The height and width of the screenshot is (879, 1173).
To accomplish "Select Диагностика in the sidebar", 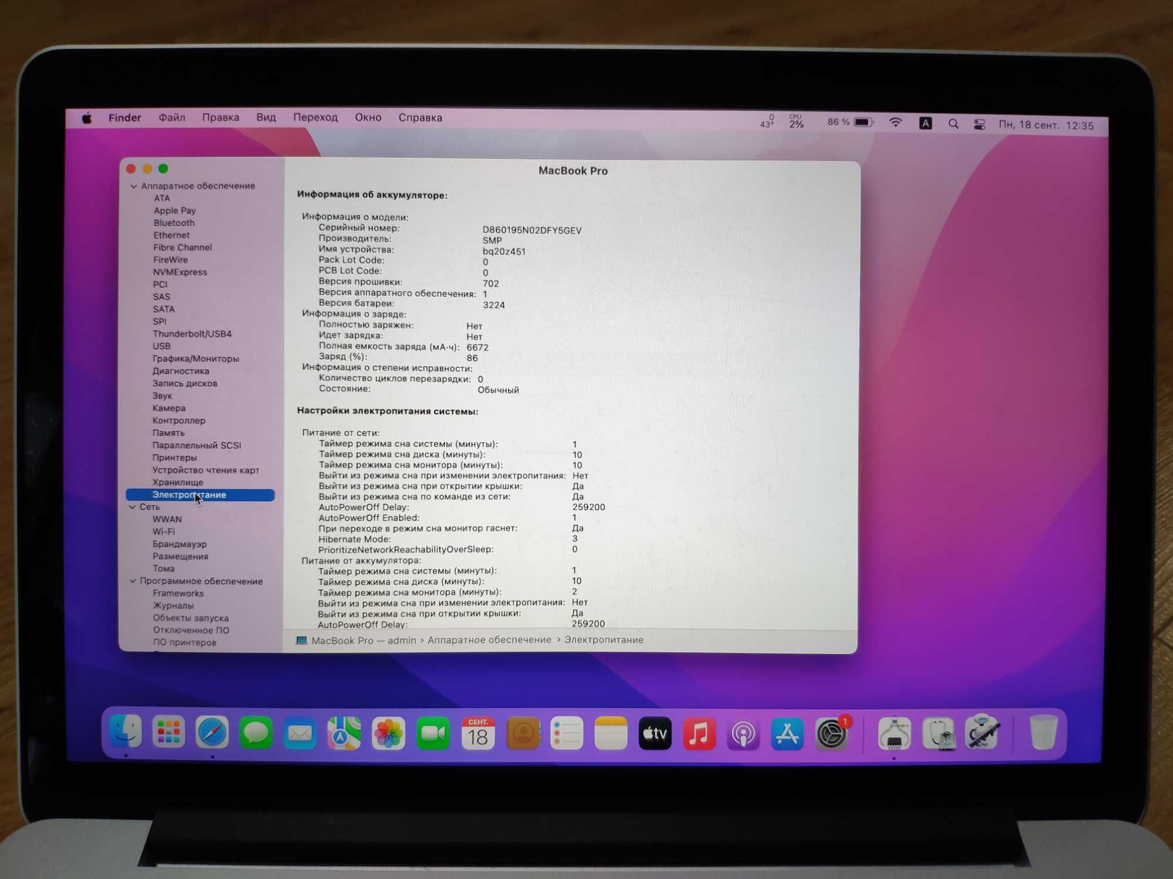I will 181,371.
